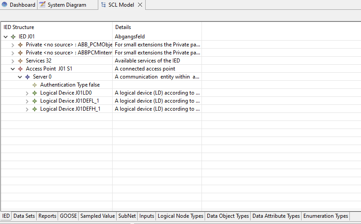The width and height of the screenshot is (361, 224).
Task: Select the Logical Node Types tab
Action: tap(180, 216)
